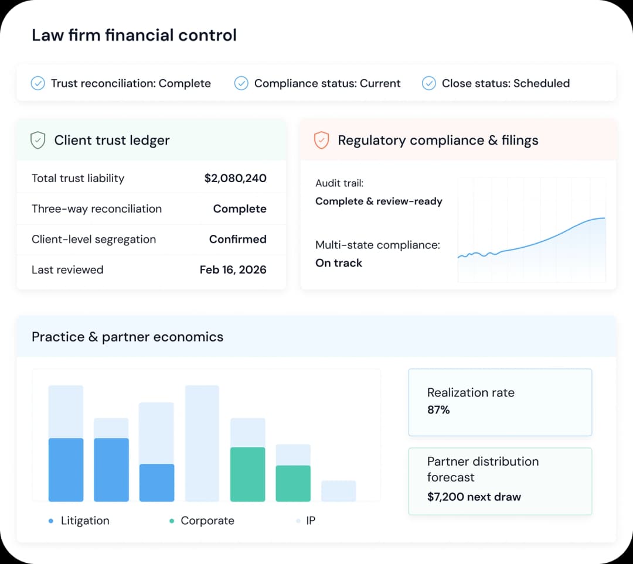Collapse the Practice & partner economics section
633x564 pixels.
coord(127,337)
